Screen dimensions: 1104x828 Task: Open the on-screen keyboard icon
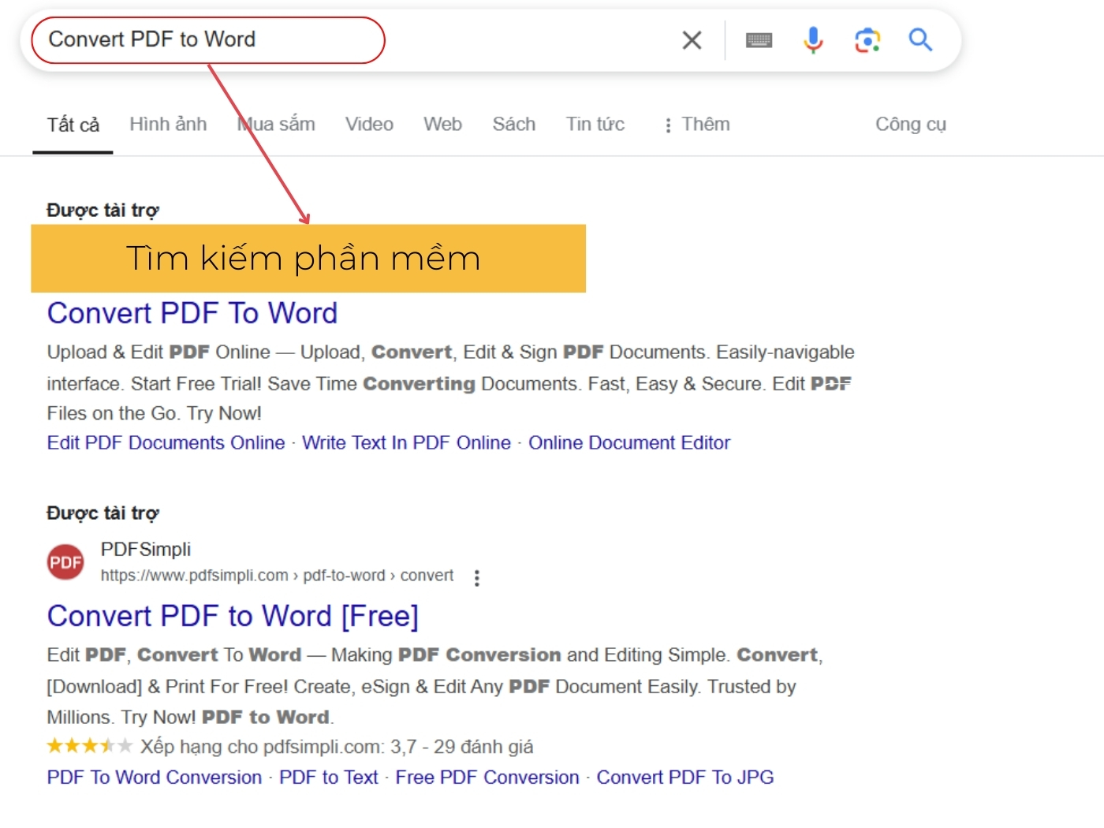759,40
